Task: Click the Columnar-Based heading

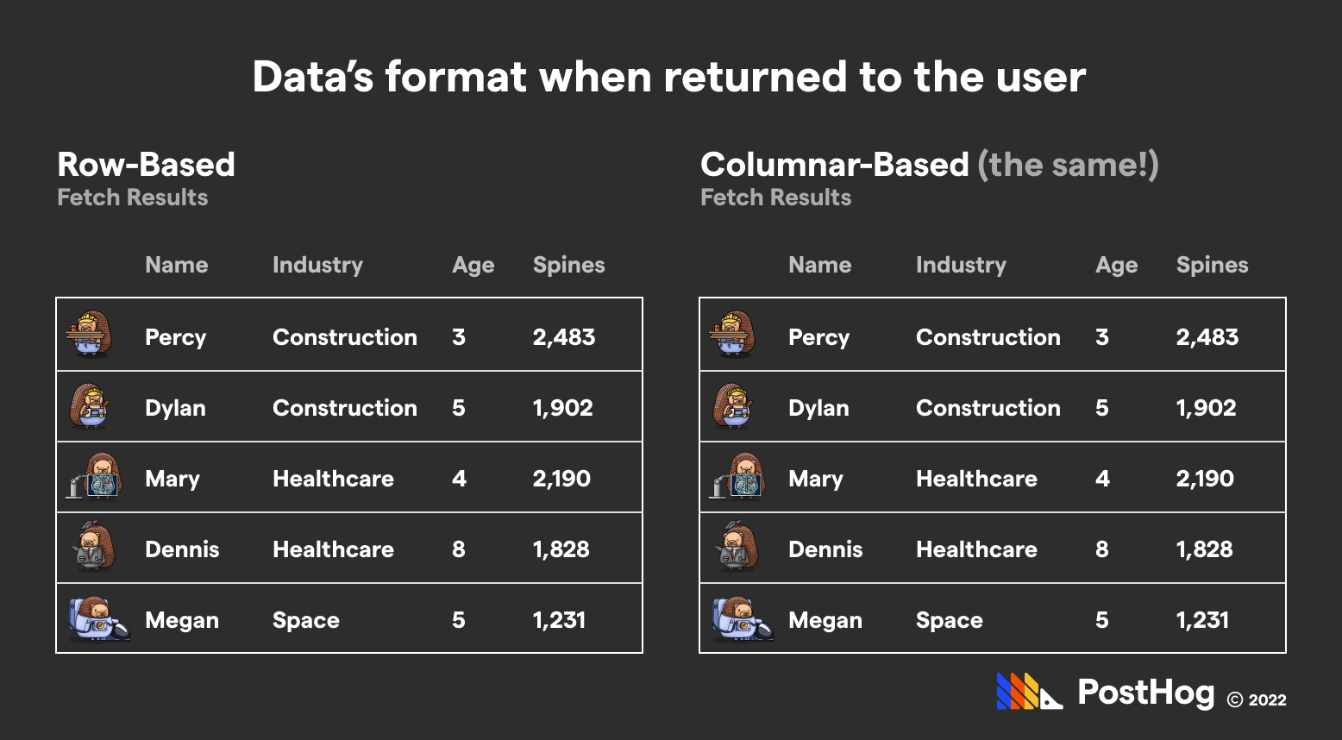Action: (834, 165)
